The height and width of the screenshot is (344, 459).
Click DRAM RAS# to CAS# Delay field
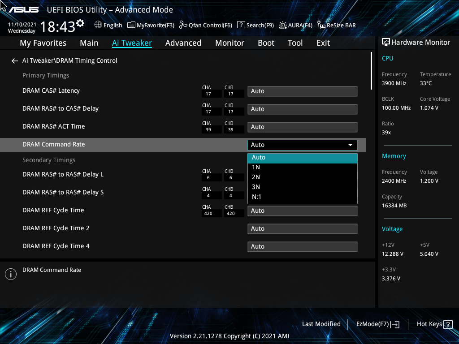pos(303,109)
